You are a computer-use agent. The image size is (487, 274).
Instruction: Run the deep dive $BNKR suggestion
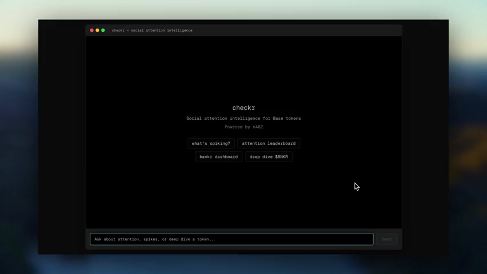[x=269, y=157]
